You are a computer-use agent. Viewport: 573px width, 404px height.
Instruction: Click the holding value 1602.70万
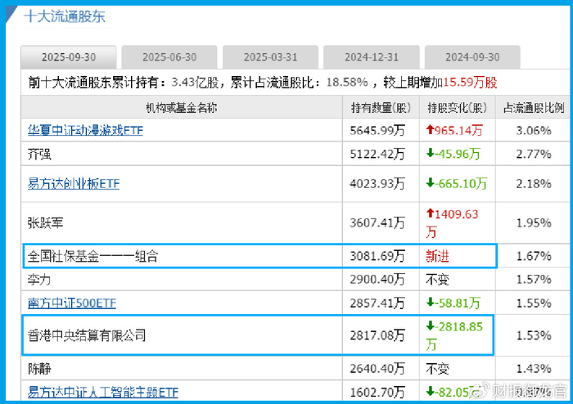377,393
